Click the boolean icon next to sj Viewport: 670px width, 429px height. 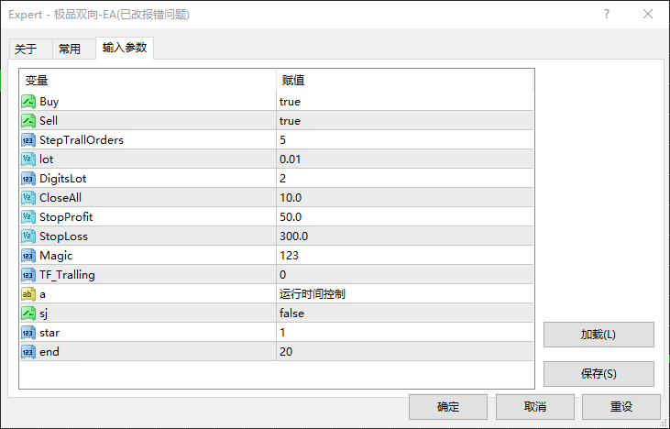(28, 313)
